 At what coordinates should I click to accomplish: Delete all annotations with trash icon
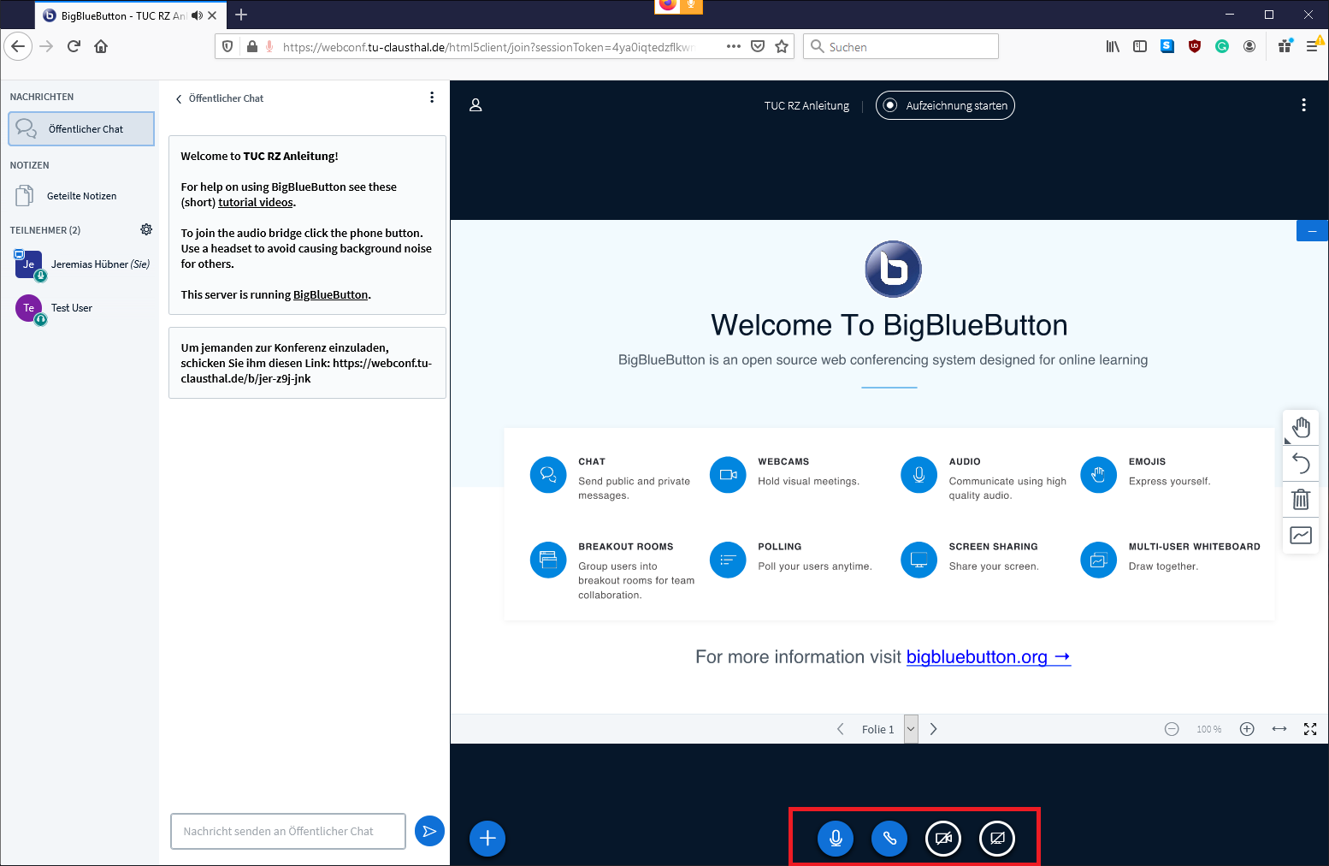[x=1301, y=499]
